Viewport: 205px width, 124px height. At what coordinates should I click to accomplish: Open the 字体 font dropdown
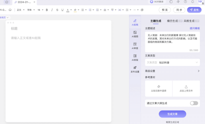pos(31,10)
